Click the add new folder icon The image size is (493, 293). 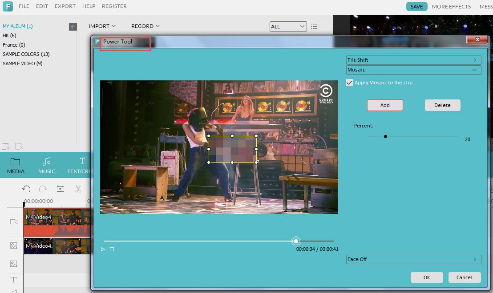point(6,146)
